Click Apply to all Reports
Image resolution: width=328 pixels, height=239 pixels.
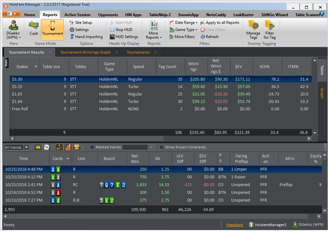pyautogui.click(x=220, y=23)
